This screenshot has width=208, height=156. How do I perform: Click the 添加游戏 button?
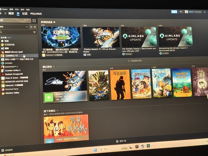(x=7, y=150)
